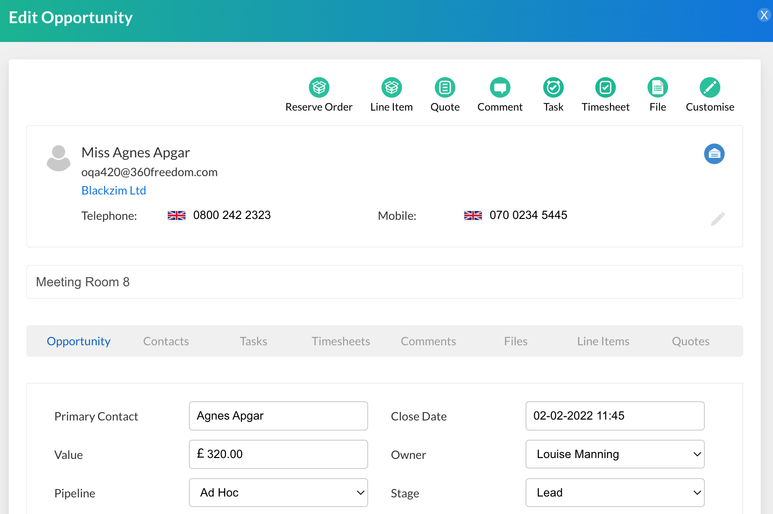Attach a File using the File icon
The height and width of the screenshot is (514, 773).
[658, 87]
